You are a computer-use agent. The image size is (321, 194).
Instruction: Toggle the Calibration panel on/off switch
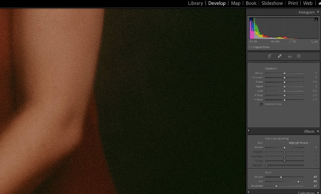click(248, 192)
